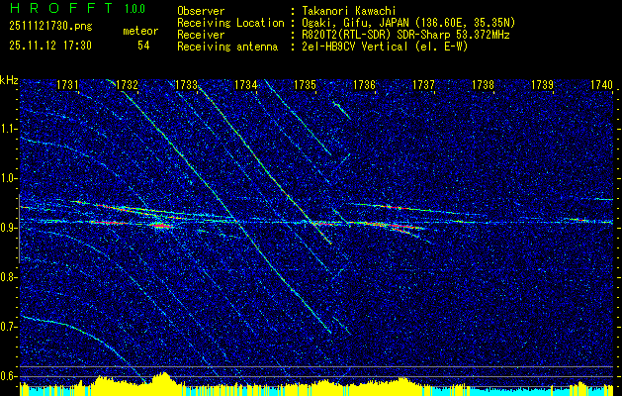Click the observer name Takanori Kawachi
The image size is (622, 396).
347,11
